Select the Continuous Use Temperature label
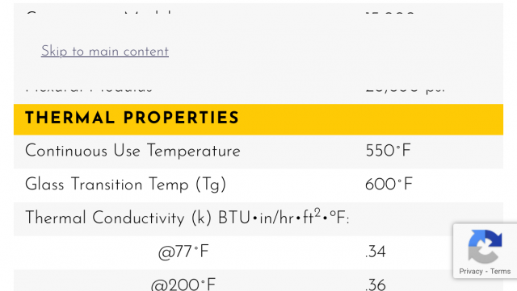 (132, 151)
